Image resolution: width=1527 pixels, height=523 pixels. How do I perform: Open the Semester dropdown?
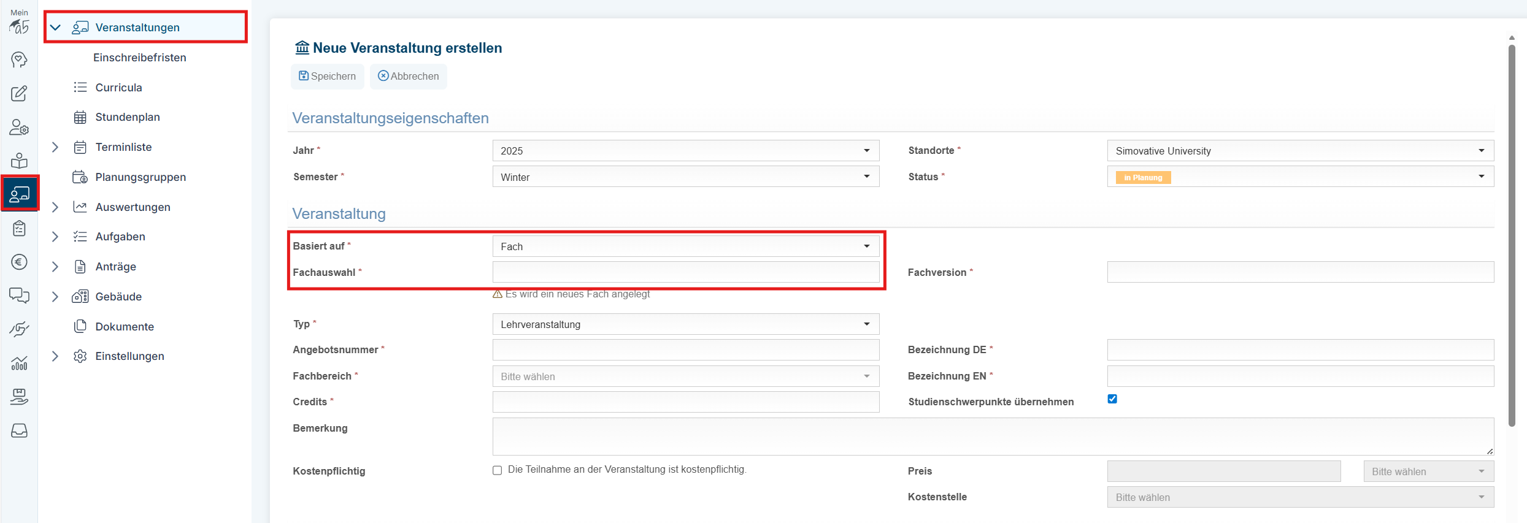(685, 177)
